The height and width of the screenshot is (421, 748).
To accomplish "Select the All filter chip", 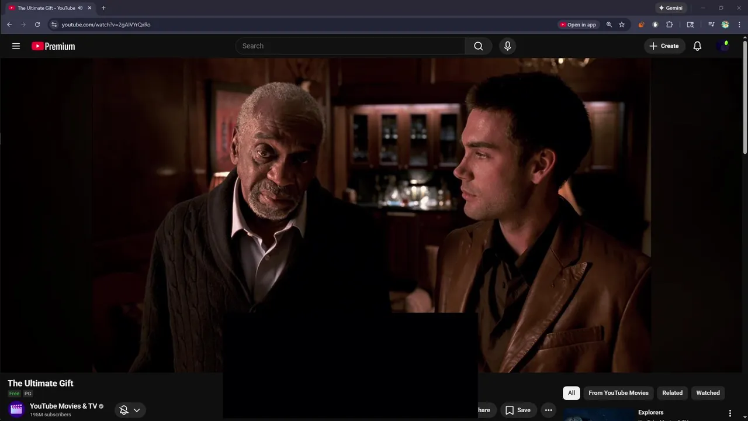I will [572, 393].
